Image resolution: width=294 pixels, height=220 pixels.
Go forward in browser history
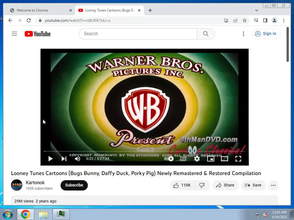[x=20, y=20]
